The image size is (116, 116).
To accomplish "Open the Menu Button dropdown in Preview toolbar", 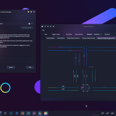I will pyautogui.click(x=79, y=34).
